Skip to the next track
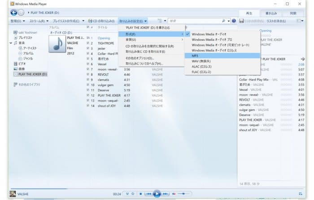314x200 pixels. [x=165, y=194]
